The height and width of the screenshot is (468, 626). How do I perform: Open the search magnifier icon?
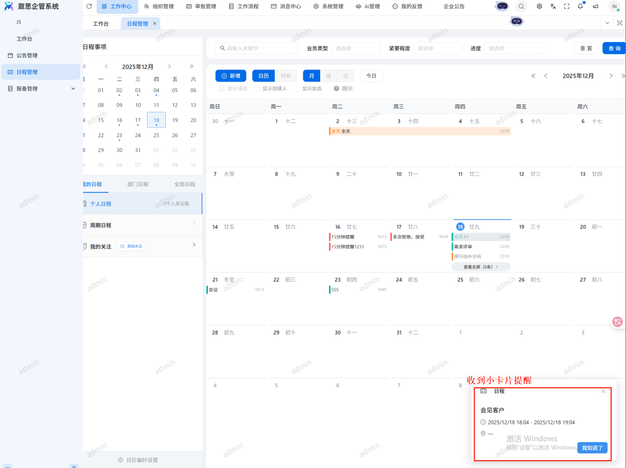pyautogui.click(x=521, y=6)
